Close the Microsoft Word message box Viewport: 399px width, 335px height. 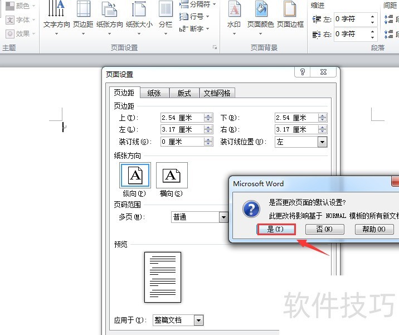pos(395,182)
